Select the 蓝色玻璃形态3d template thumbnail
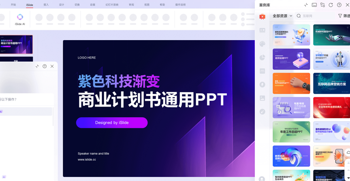The width and height of the screenshot is (350, 181). (x=332, y=132)
